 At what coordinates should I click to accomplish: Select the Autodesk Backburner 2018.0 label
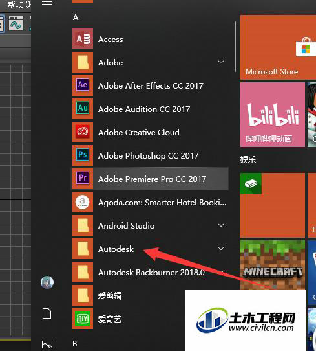[x=151, y=273]
